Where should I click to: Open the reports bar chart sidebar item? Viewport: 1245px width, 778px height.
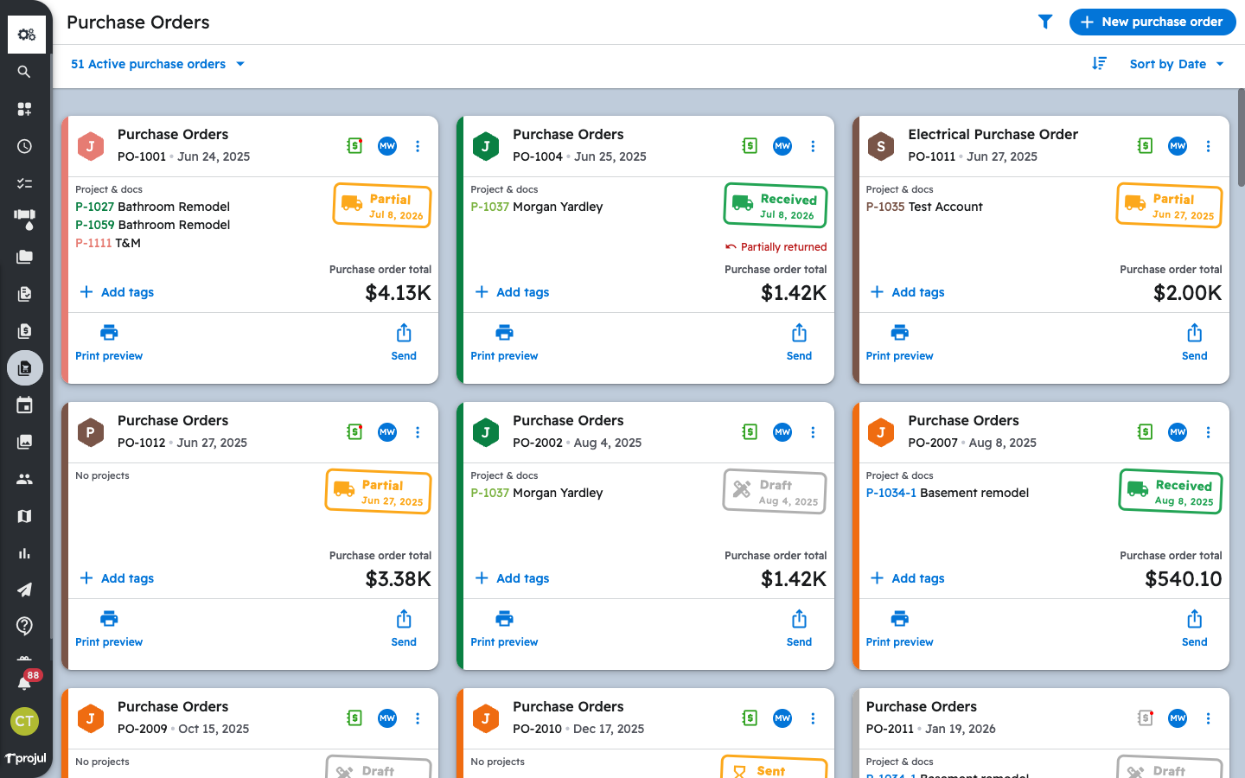point(24,553)
